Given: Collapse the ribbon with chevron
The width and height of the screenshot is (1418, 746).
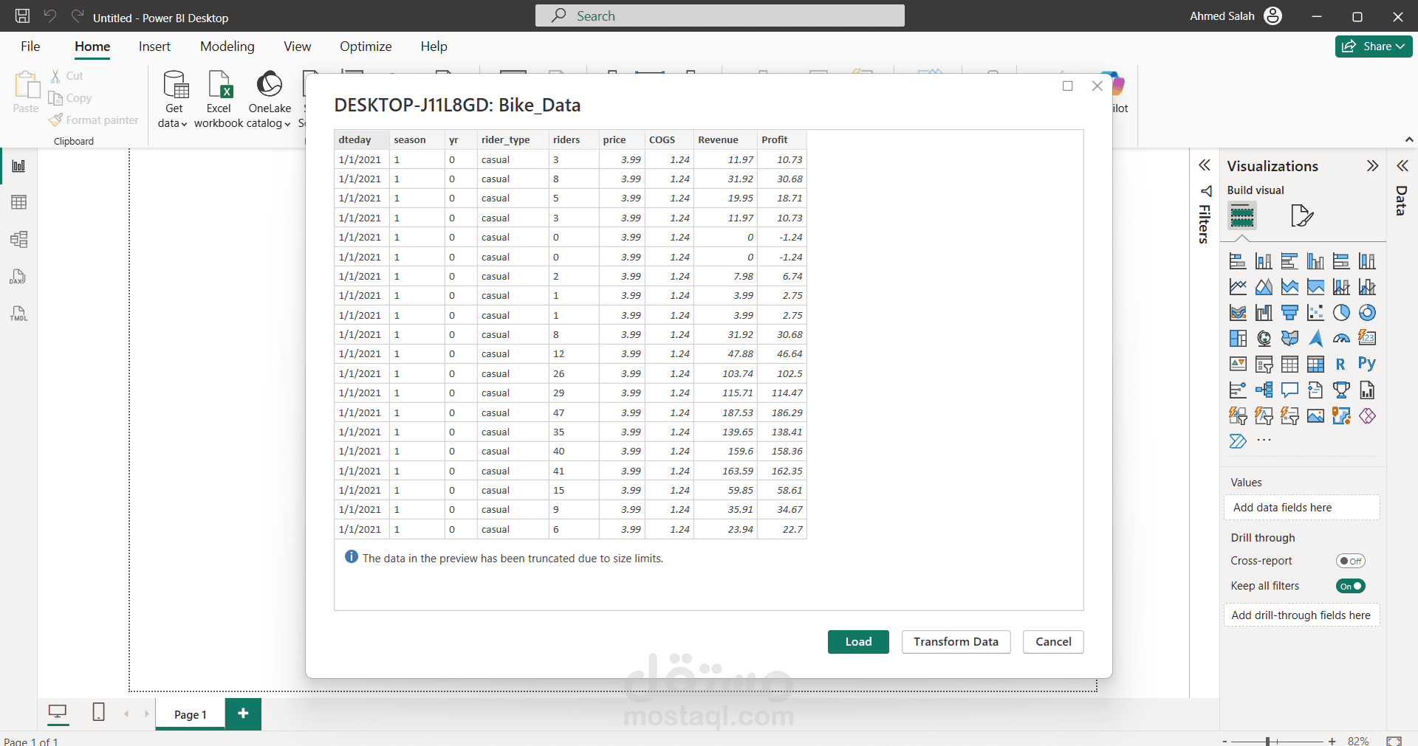Looking at the screenshot, I should coord(1409,139).
